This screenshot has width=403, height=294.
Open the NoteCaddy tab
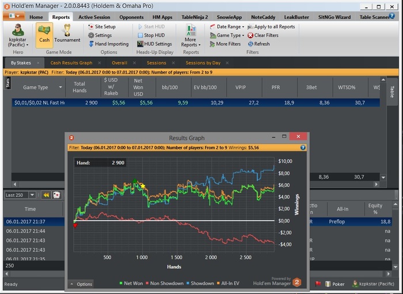click(263, 17)
